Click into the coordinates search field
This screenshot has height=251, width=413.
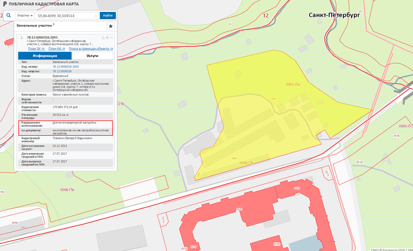[x=65, y=15]
